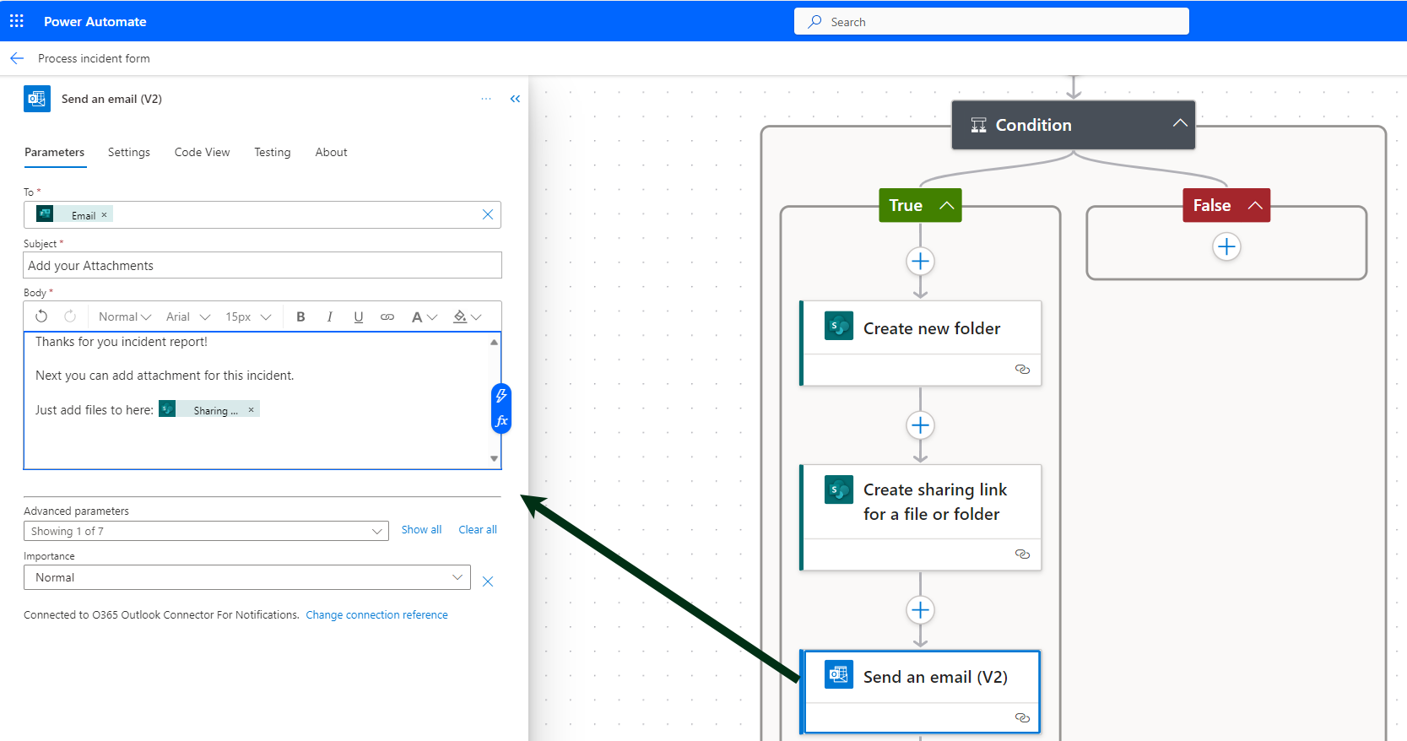This screenshot has width=1407, height=741.
Task: Switch to the Settings tab
Action: [129, 152]
